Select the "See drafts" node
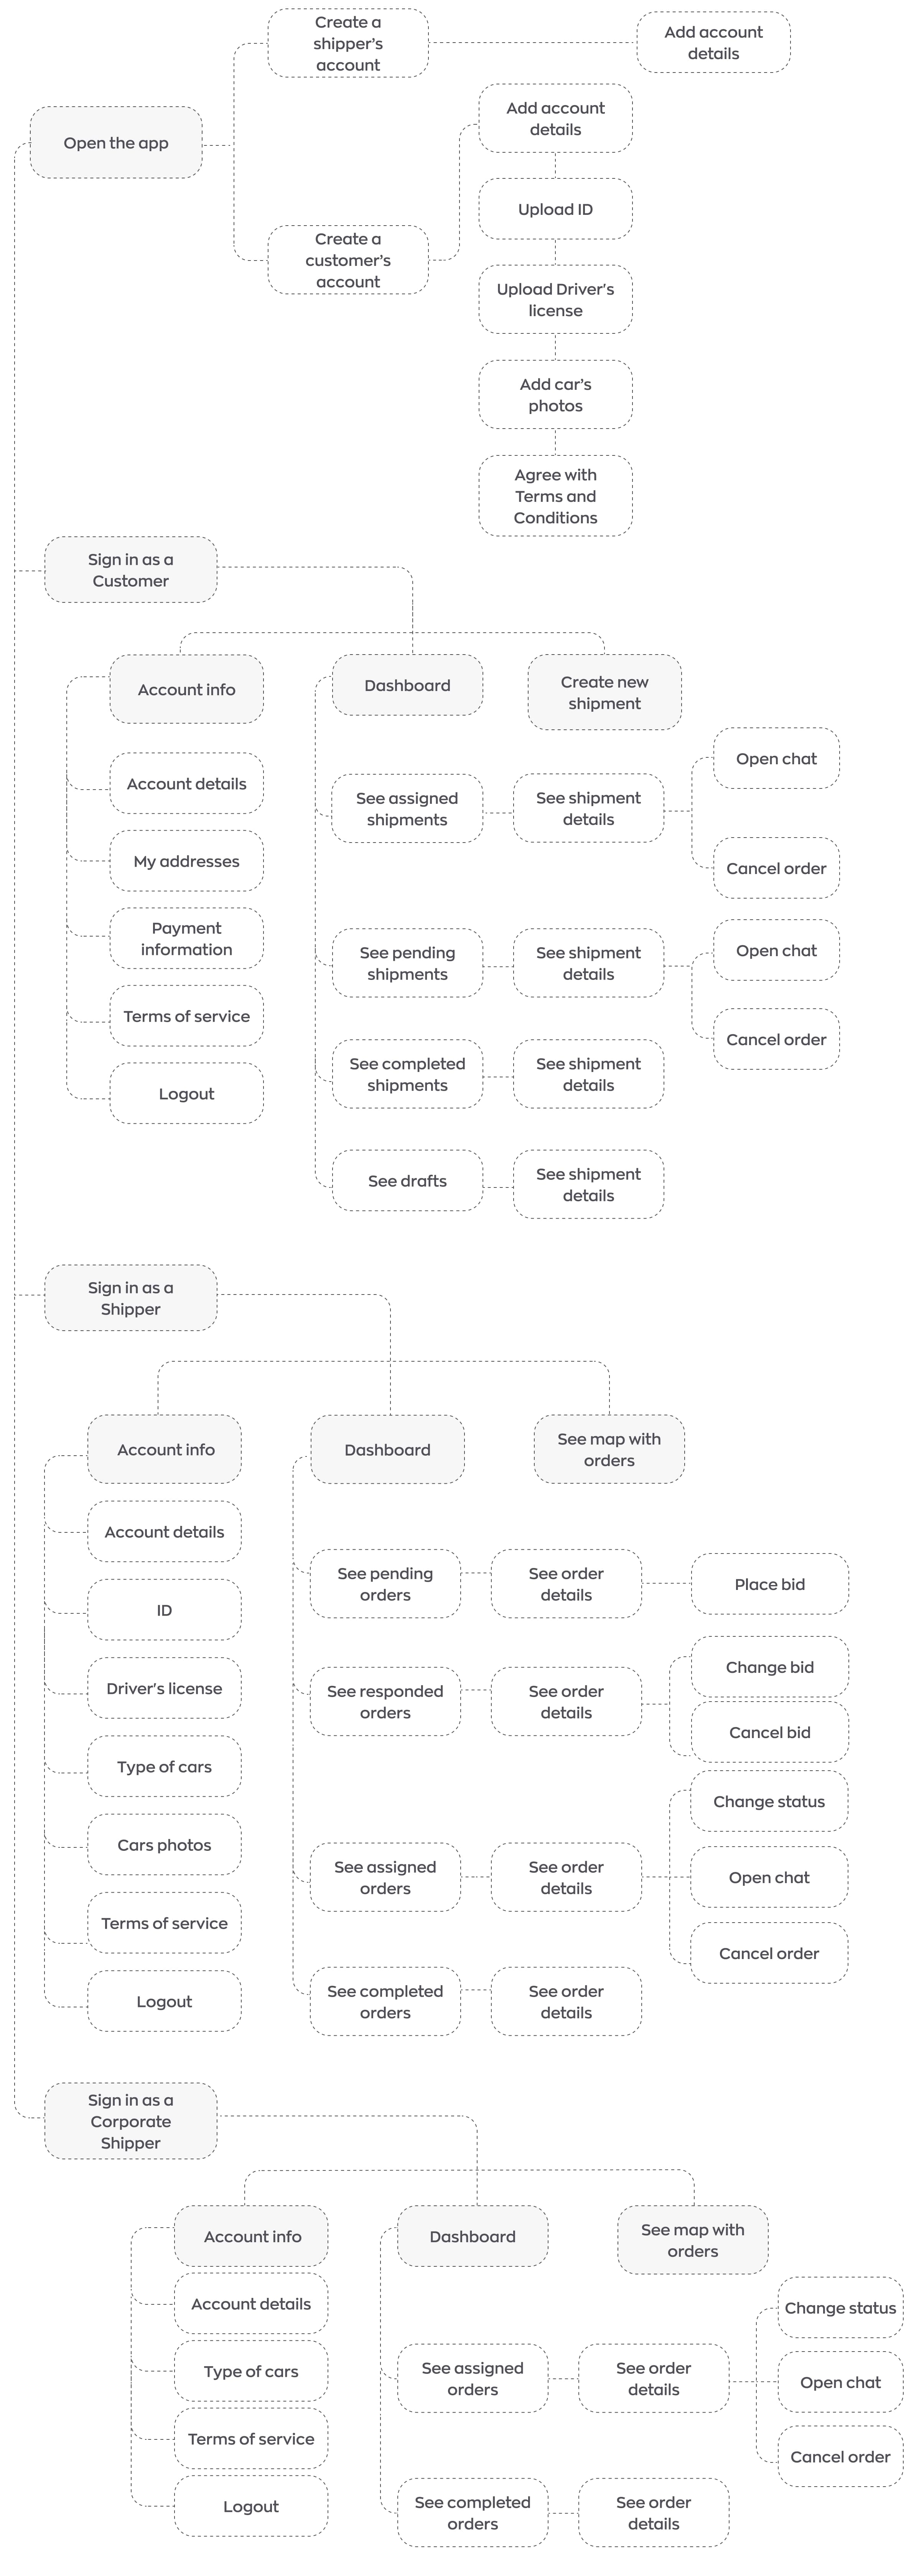This screenshot has height=2576, width=919. (407, 1180)
